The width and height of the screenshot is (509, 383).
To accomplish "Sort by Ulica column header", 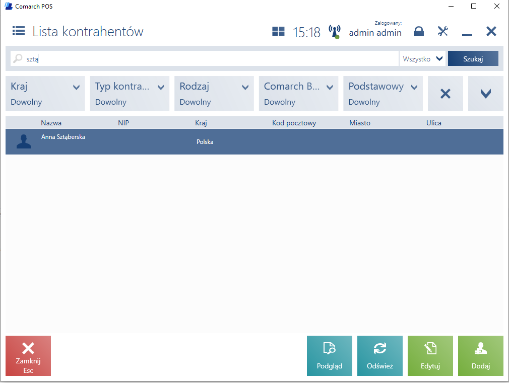I will pos(434,123).
